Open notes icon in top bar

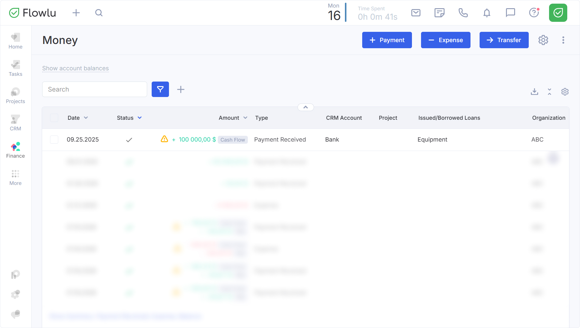(439, 13)
